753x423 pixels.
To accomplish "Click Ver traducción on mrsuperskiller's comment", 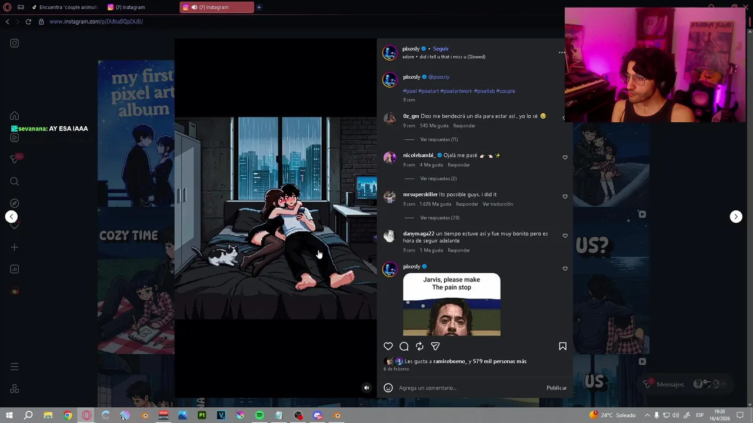I will [498, 204].
